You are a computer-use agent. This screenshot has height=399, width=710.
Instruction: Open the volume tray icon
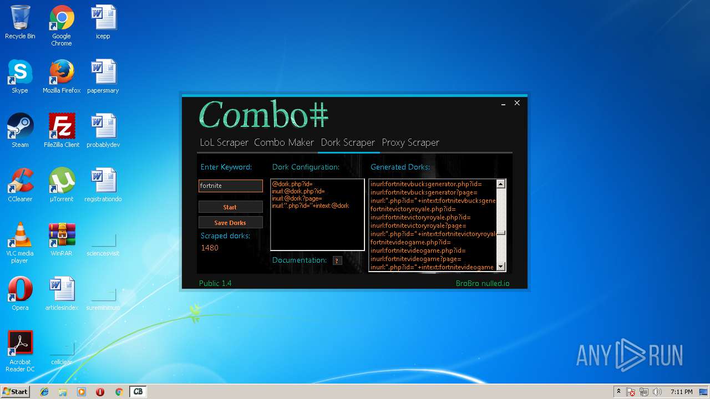[657, 392]
